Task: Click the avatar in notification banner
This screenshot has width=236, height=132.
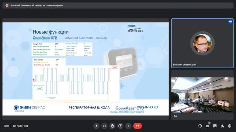Action: click(x=7, y=5)
